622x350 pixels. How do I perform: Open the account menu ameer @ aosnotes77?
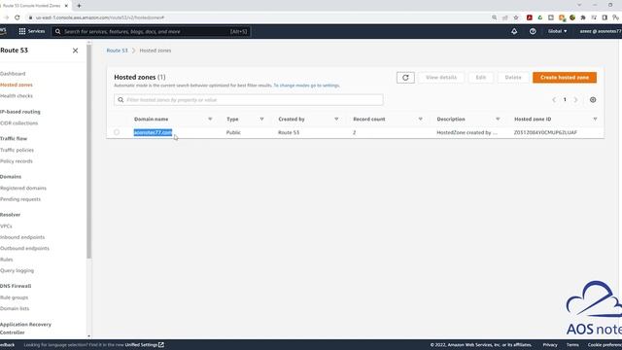coord(601,31)
